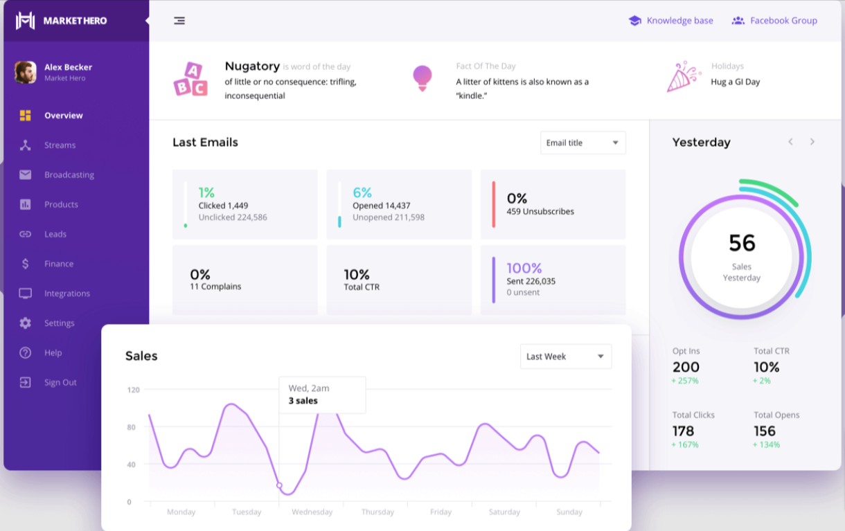Click the Leads link icon
Image resolution: width=845 pixels, height=531 pixels.
26,234
